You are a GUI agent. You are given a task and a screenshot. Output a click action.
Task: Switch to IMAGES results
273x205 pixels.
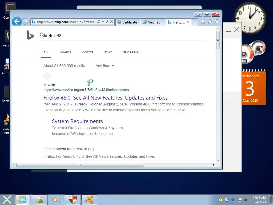click(66, 52)
